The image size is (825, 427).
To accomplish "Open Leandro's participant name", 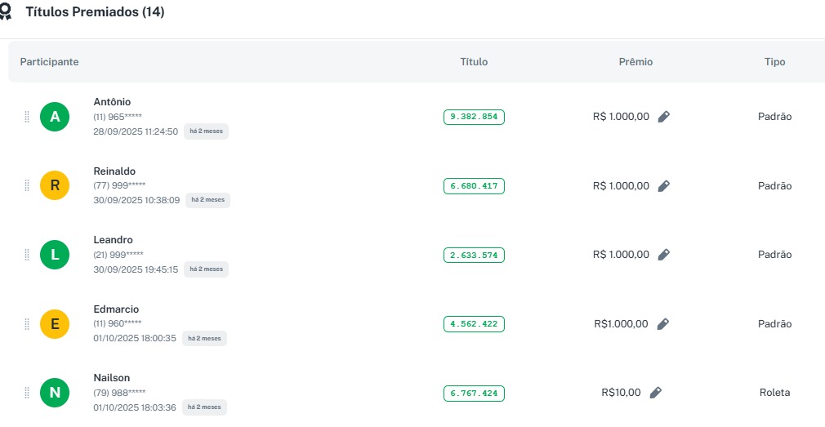I will tap(114, 240).
